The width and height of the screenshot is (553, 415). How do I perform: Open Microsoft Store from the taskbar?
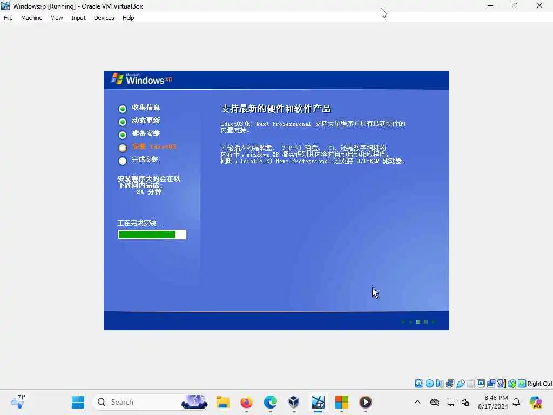(x=341, y=402)
